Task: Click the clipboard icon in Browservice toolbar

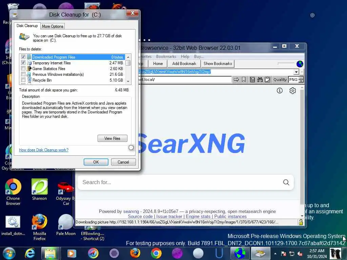Action: click(x=267, y=79)
